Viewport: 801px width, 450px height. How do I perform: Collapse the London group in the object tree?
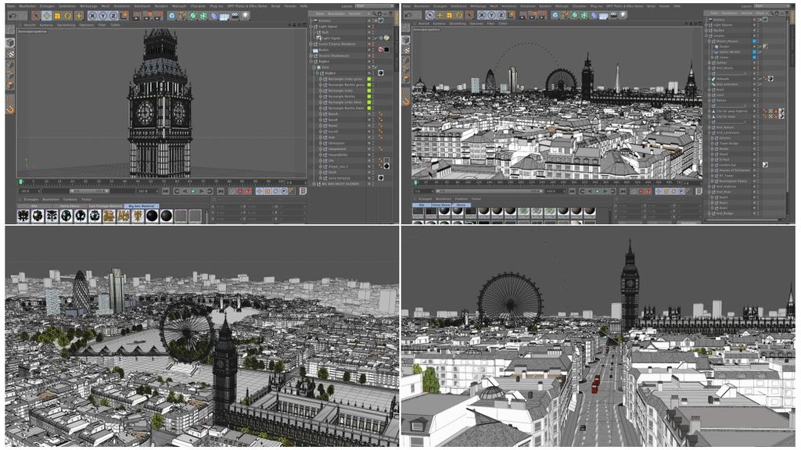pyautogui.click(x=707, y=36)
